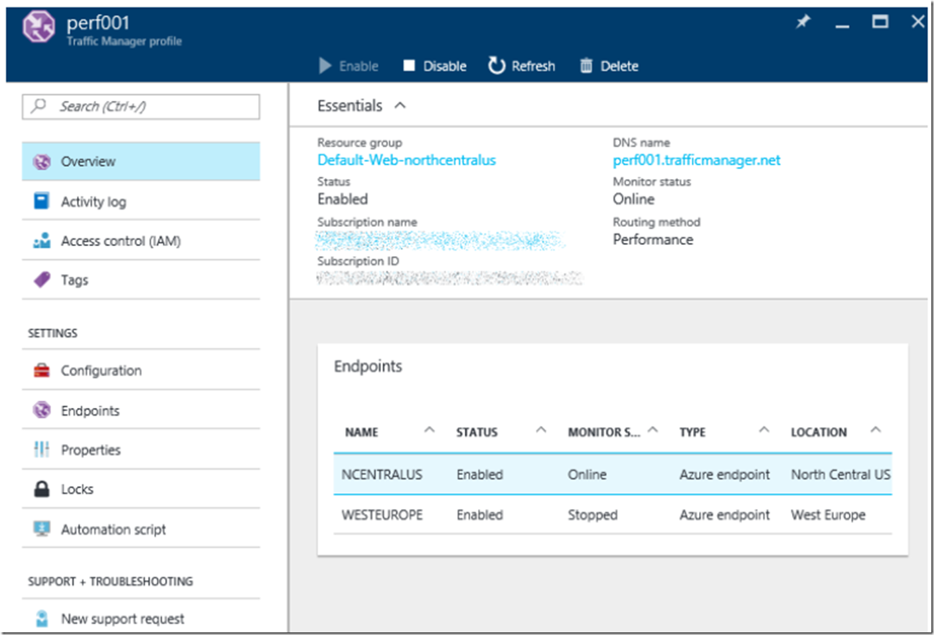Sort endpoints by TYPE column arrow
Viewport: 934px width, 635px height.
pyautogui.click(x=764, y=430)
